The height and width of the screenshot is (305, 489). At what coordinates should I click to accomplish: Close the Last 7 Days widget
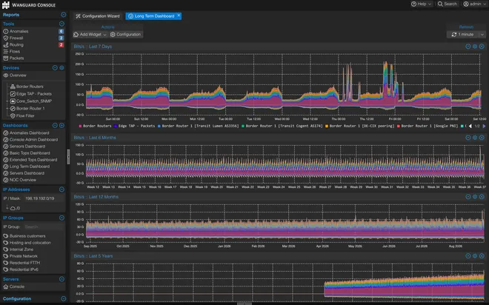point(482,47)
